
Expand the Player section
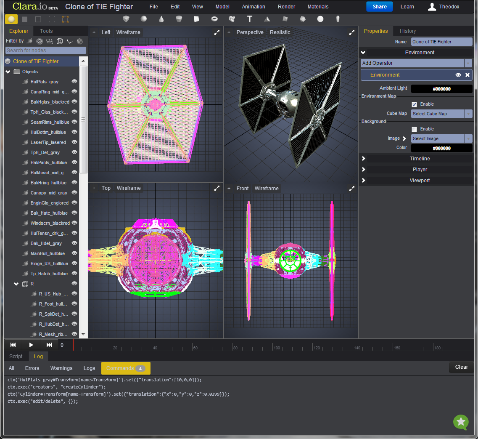pyautogui.click(x=363, y=170)
